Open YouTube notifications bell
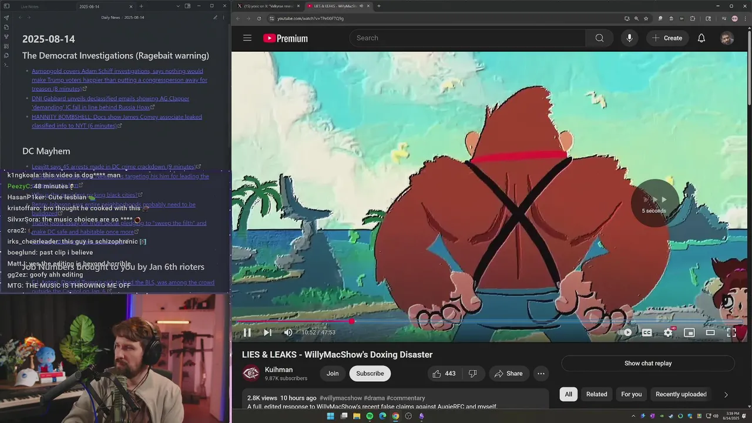Image resolution: width=752 pixels, height=423 pixels. click(701, 38)
